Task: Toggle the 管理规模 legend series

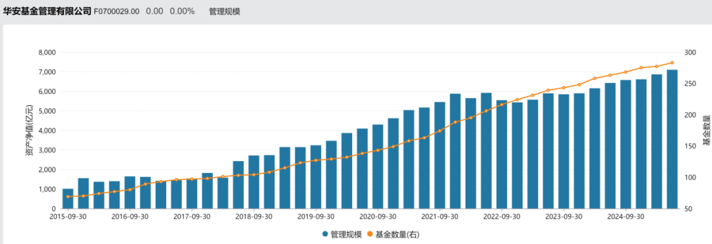Action: 342,235
